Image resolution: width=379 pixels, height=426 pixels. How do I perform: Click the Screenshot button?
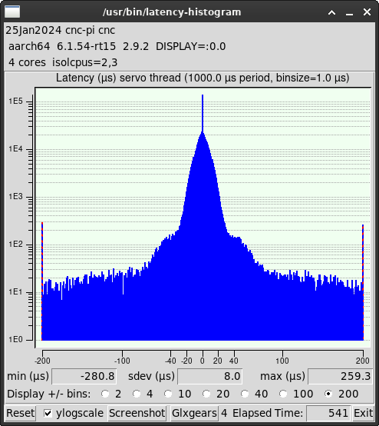pyautogui.click(x=137, y=413)
